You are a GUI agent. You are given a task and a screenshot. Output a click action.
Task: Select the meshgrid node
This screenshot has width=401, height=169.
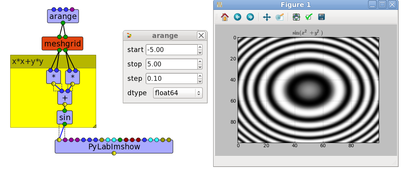62,44
